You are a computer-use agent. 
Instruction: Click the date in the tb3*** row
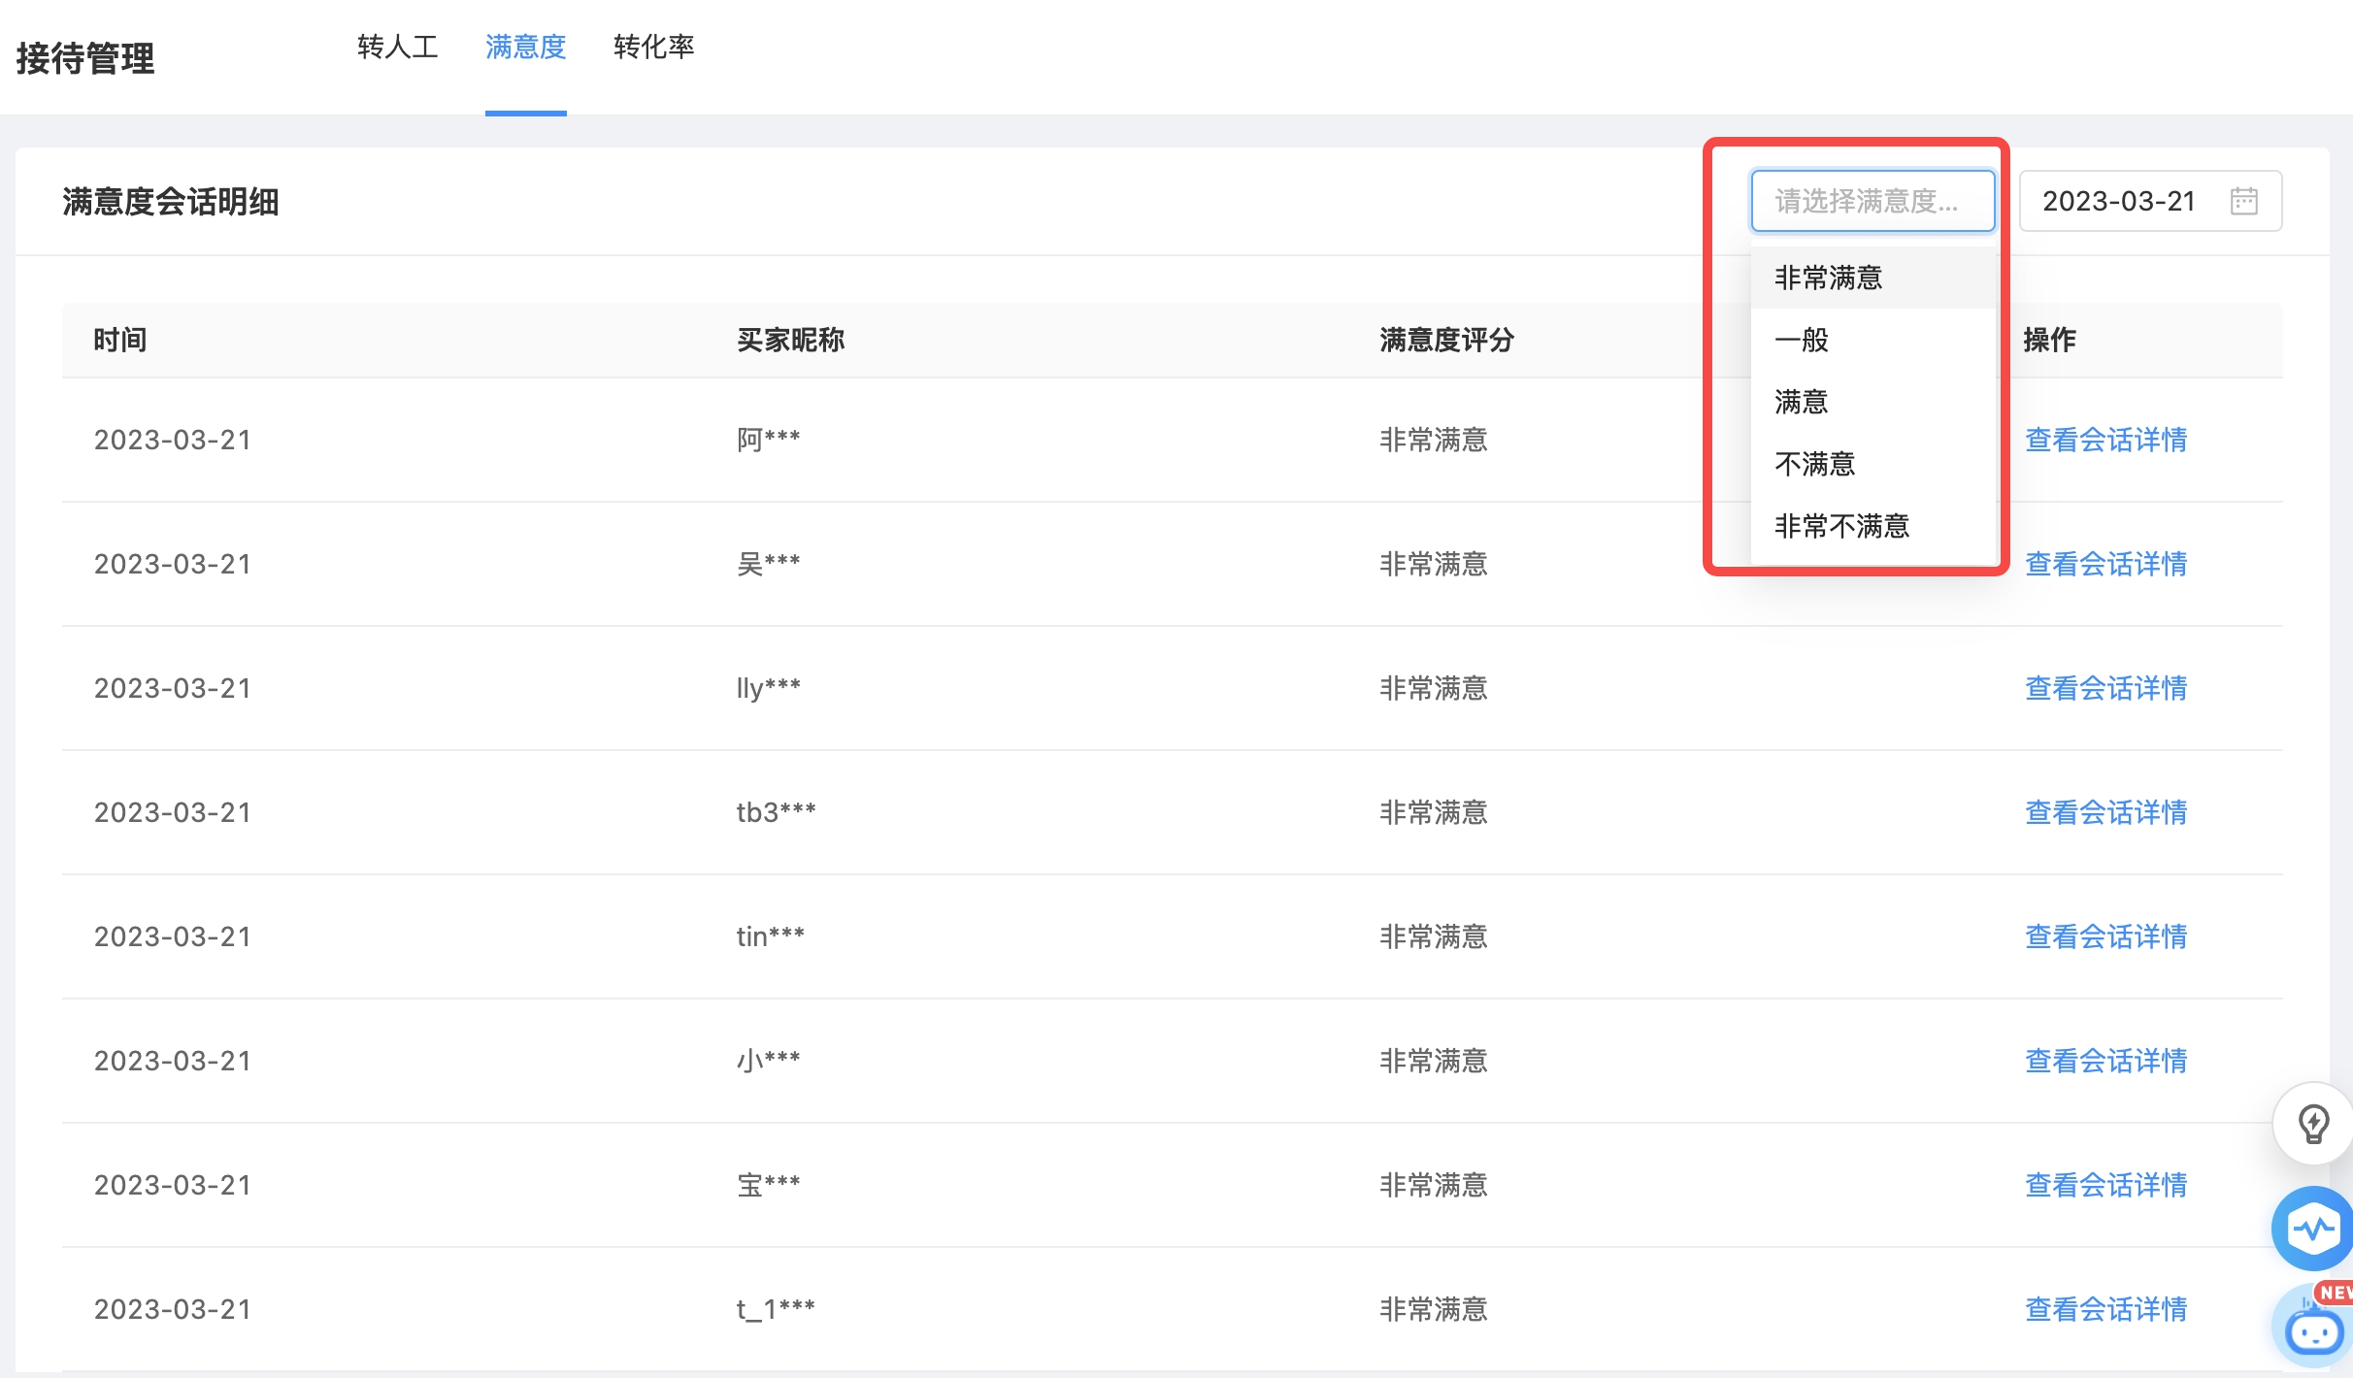173,812
